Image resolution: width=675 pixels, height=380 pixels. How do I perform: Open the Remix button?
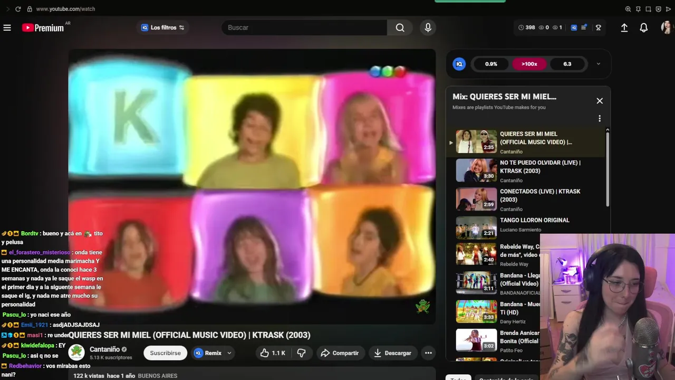click(x=209, y=353)
